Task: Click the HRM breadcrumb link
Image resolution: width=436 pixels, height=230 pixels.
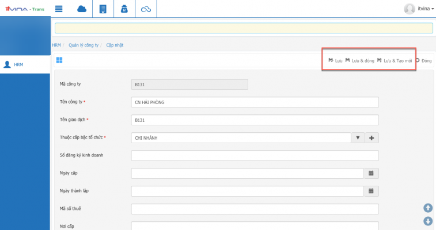Action: click(56, 45)
